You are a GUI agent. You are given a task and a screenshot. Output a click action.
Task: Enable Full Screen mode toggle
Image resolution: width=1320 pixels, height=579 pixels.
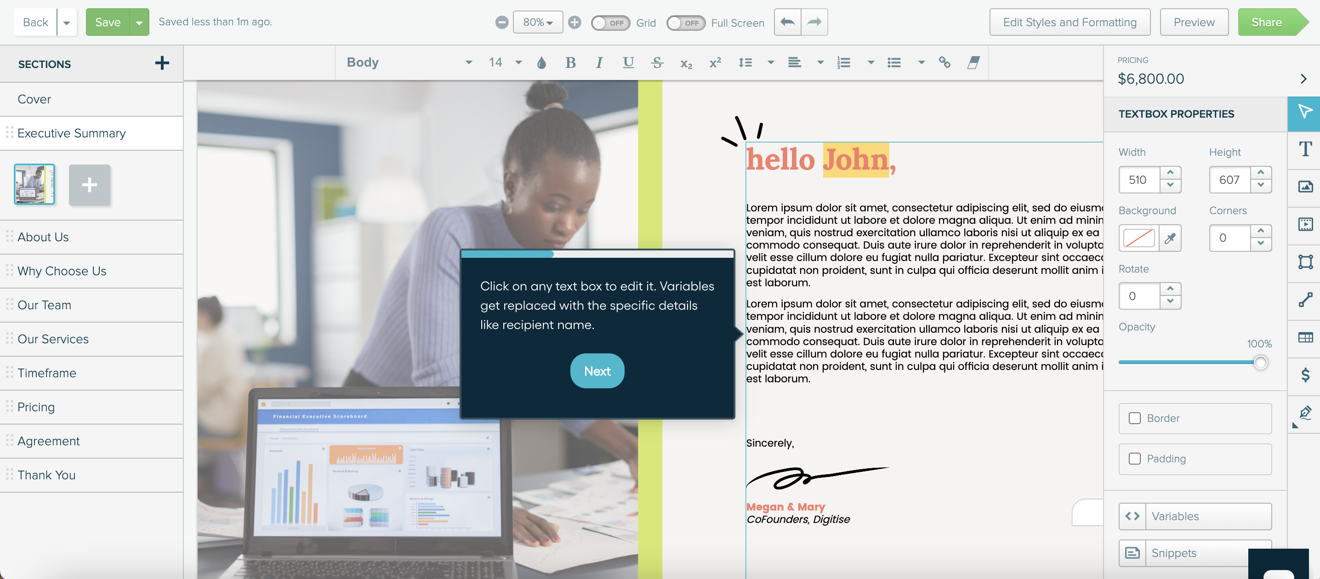click(686, 23)
